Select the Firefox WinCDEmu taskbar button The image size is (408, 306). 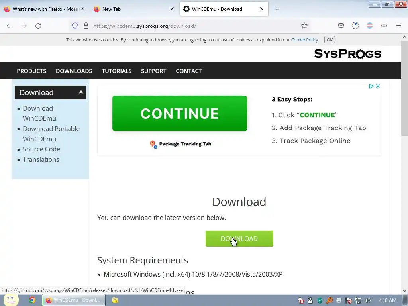(x=74, y=300)
